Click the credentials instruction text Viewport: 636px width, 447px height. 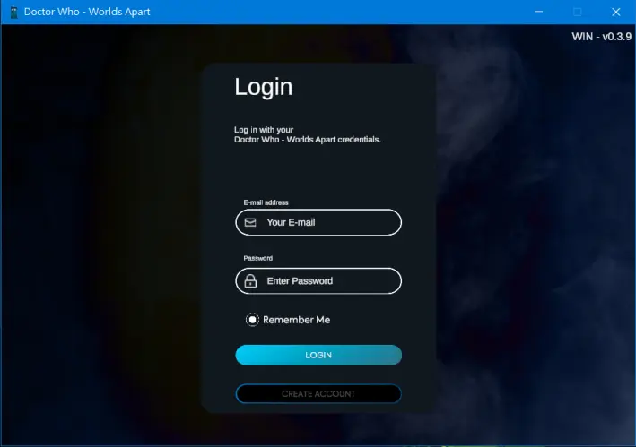tap(308, 135)
